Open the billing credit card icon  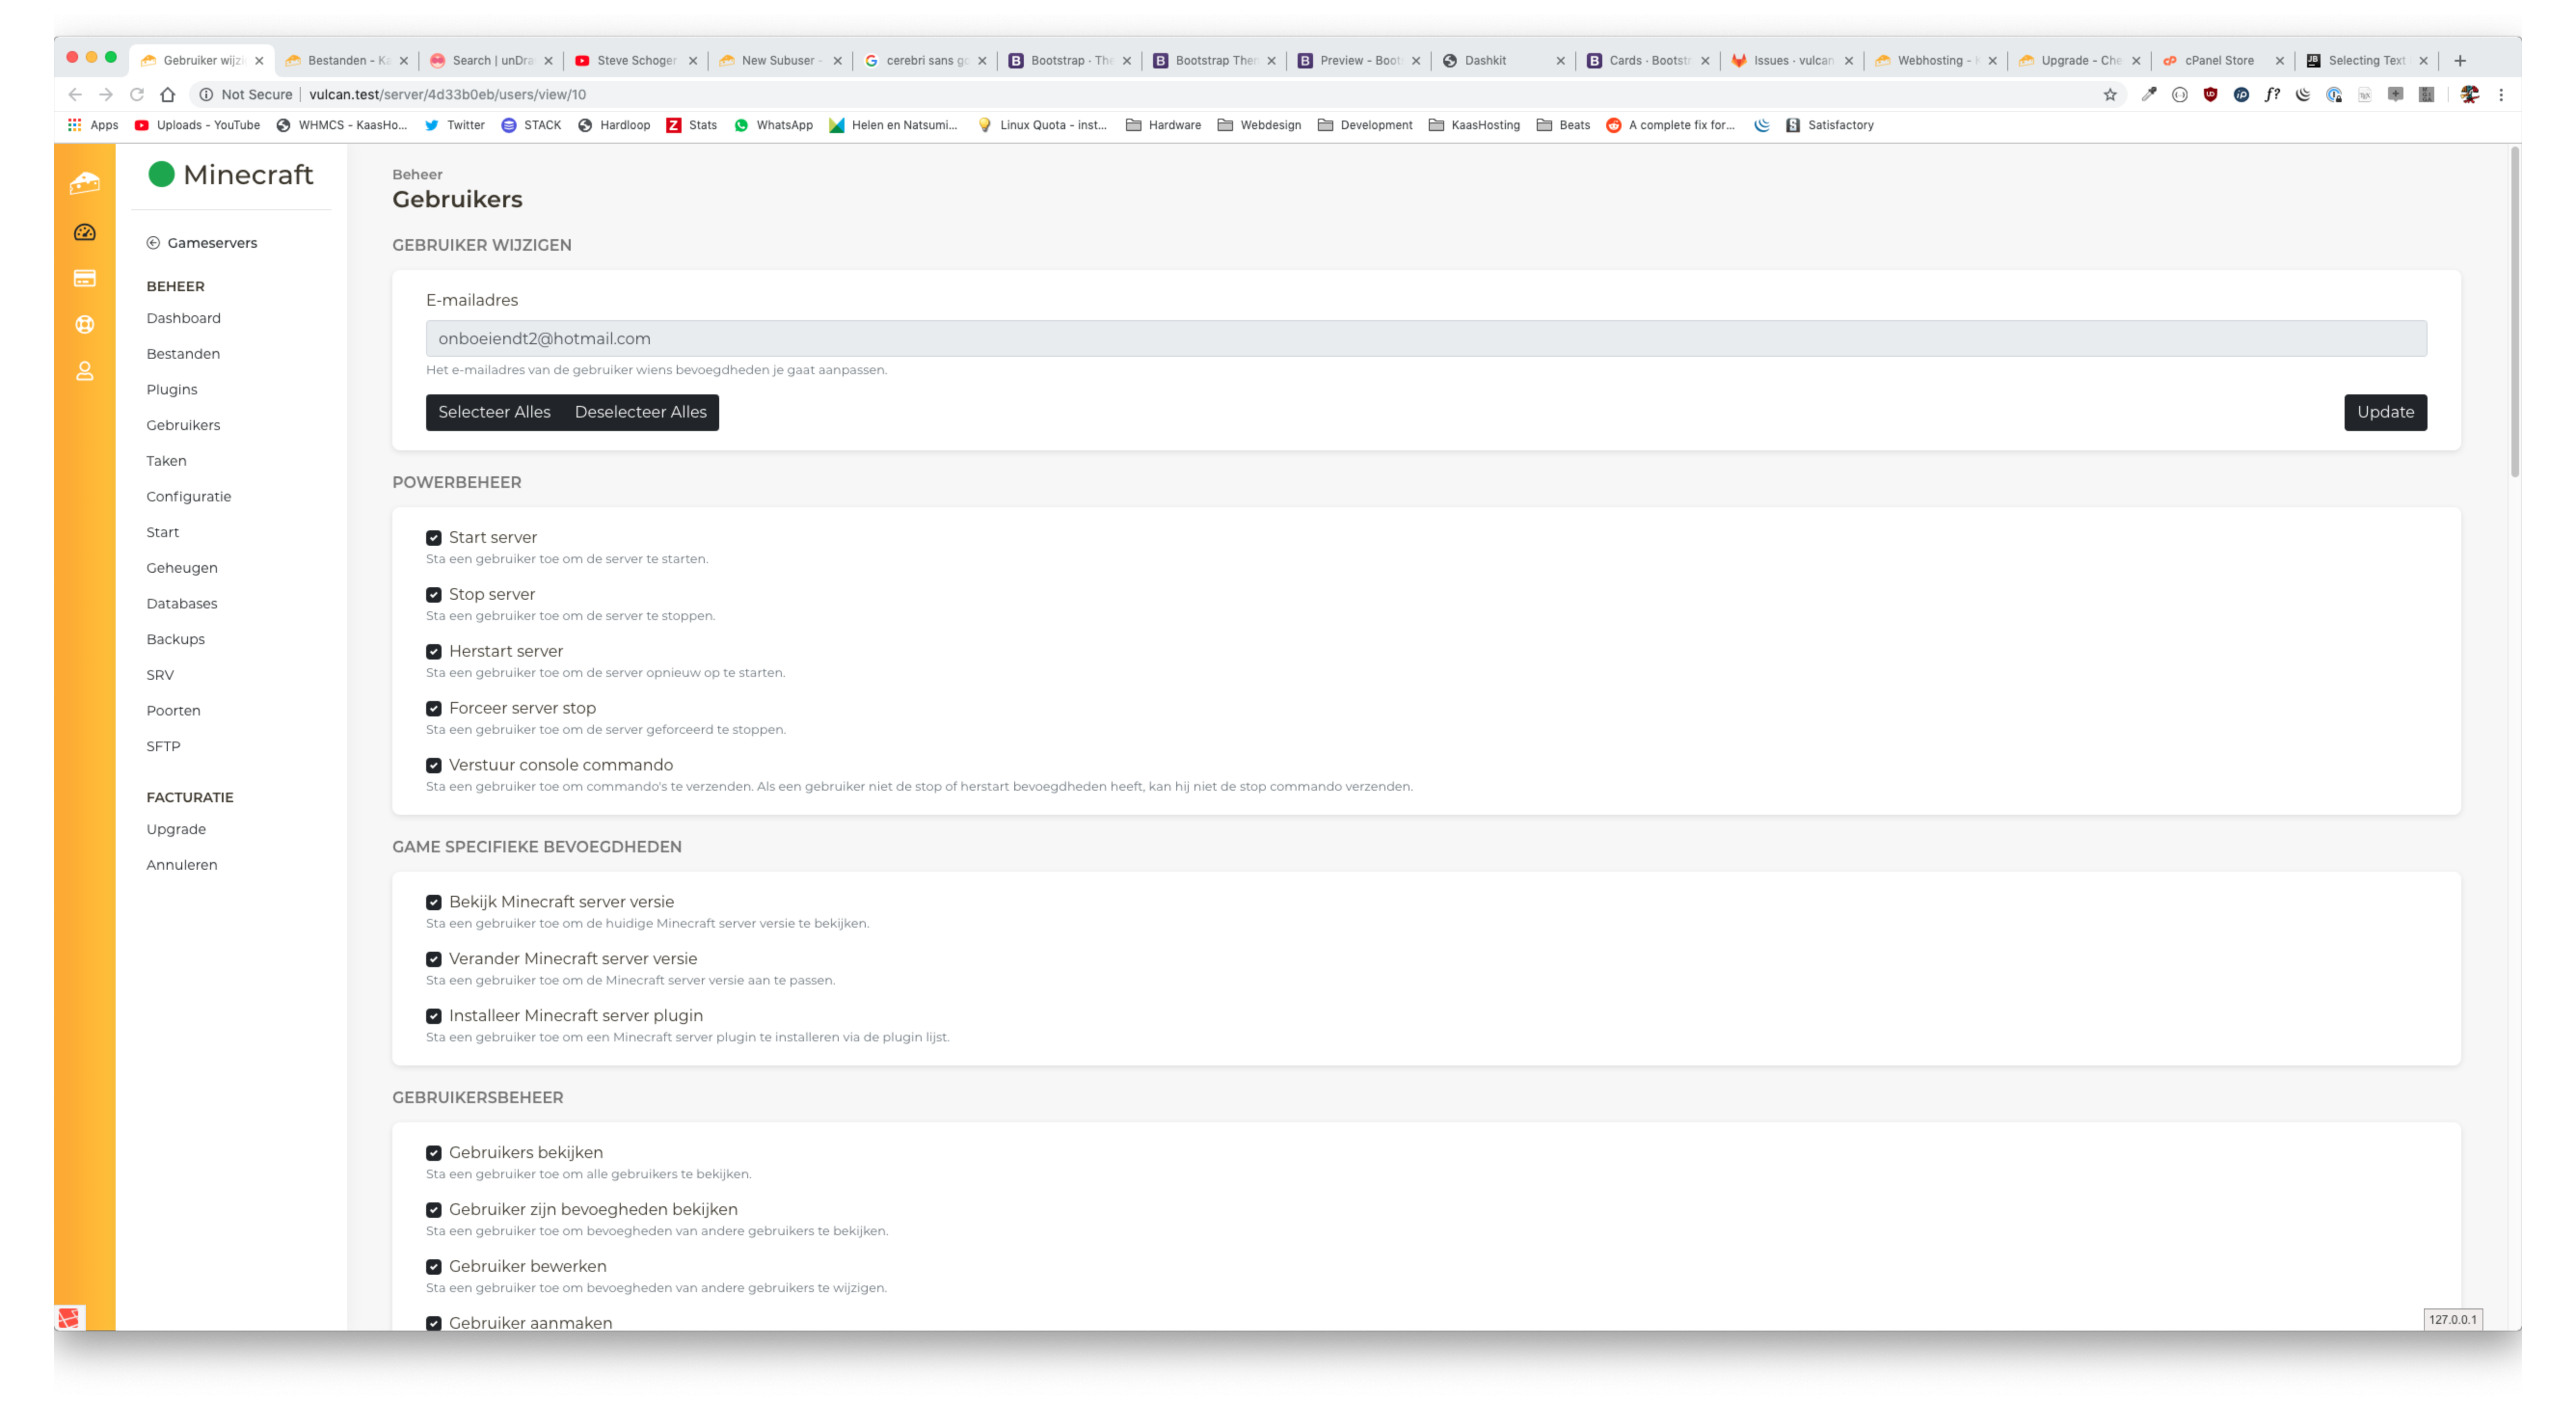point(84,278)
